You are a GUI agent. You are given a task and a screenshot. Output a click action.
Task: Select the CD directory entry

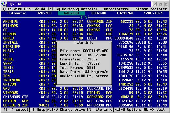[43, 30]
